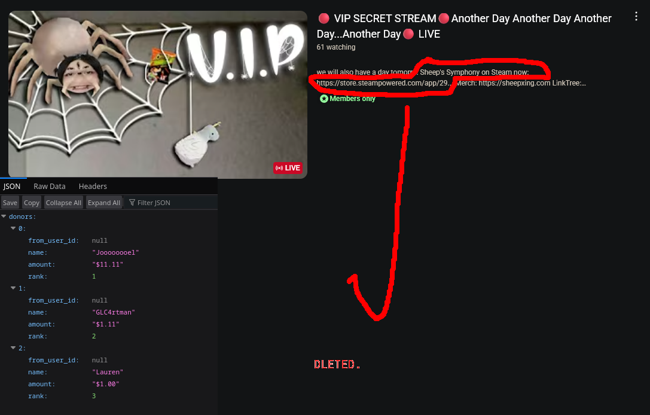Focus the Filter JSON input field
This screenshot has height=415, width=650.
pos(171,202)
